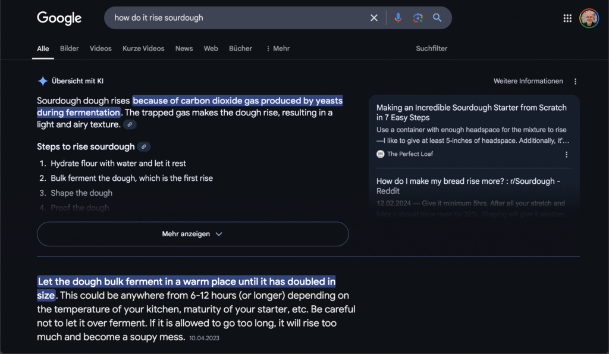
Task: Click 'Steps to rise sourdough' heading
Action: (86, 146)
